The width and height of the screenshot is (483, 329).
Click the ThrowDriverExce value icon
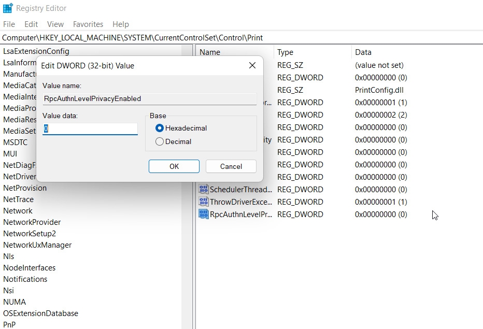point(203,202)
